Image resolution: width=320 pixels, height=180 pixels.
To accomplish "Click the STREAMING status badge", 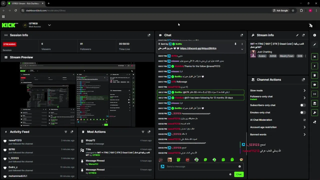I will [9, 44].
